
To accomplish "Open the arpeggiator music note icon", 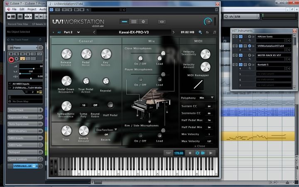I will point(215,32).
